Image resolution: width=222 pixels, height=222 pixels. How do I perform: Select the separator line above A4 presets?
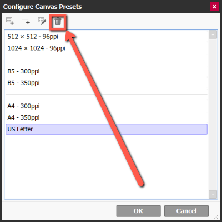[x=107, y=95]
